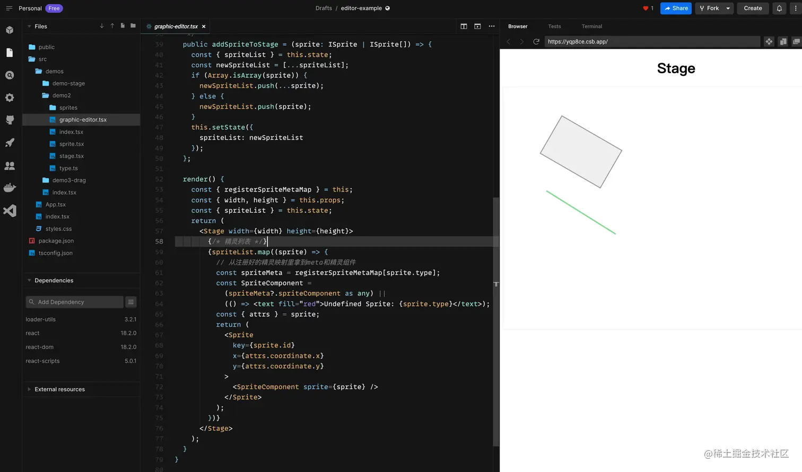Click the preview layout toggle icon
The image size is (802, 472).
(477, 26)
